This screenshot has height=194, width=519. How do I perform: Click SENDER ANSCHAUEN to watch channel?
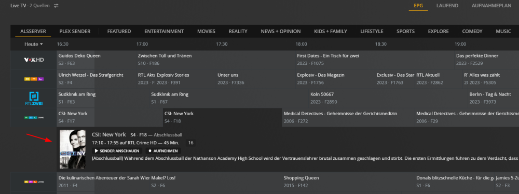click(x=117, y=150)
